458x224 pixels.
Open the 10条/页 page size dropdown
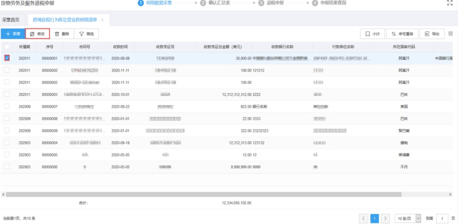click(408, 218)
